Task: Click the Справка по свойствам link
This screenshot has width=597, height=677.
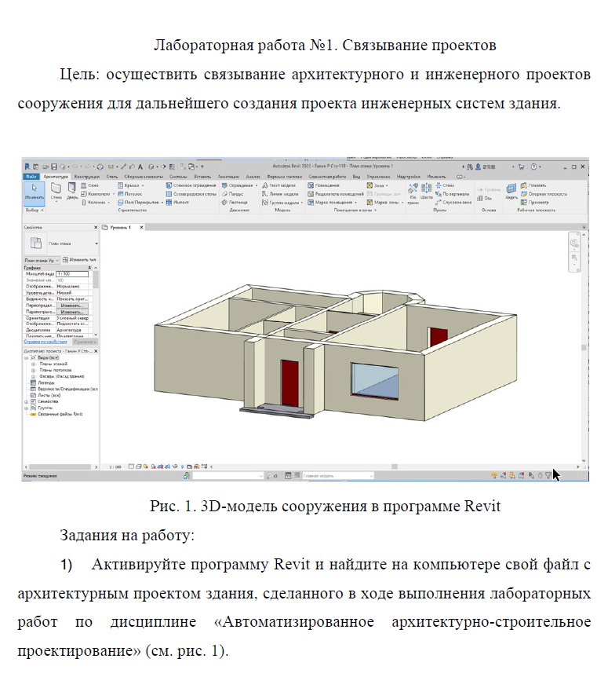Action: tap(46, 342)
